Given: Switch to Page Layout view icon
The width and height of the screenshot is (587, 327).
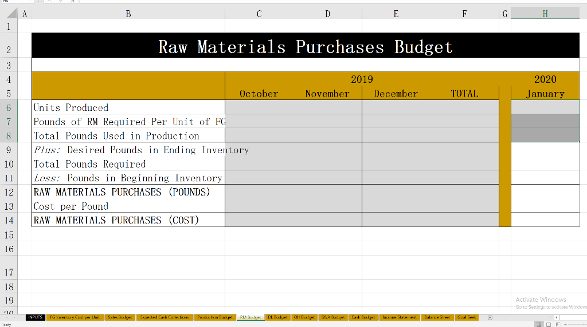Looking at the screenshot, I should click(549, 324).
